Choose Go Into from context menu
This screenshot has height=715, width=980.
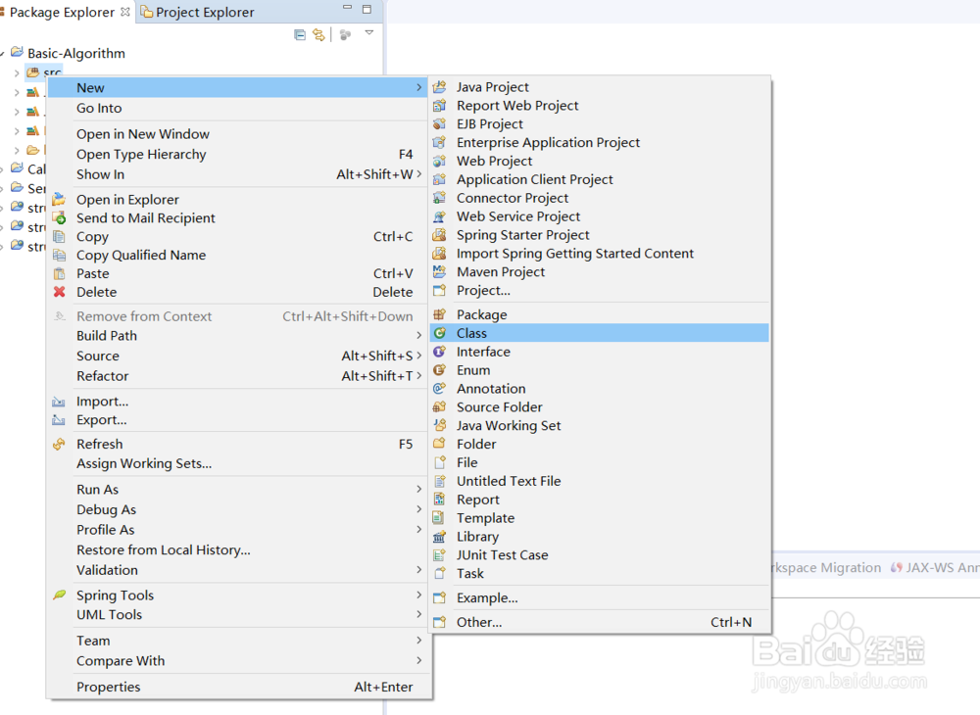coord(237,108)
